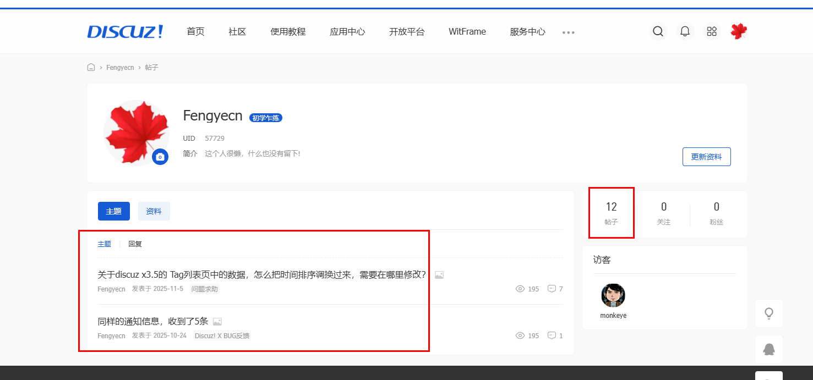
Task: Switch to the 资料 tab
Action: [x=154, y=211]
